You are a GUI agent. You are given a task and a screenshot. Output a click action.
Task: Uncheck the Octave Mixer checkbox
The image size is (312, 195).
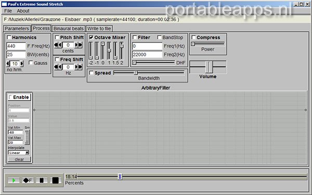pyautogui.click(x=91, y=37)
